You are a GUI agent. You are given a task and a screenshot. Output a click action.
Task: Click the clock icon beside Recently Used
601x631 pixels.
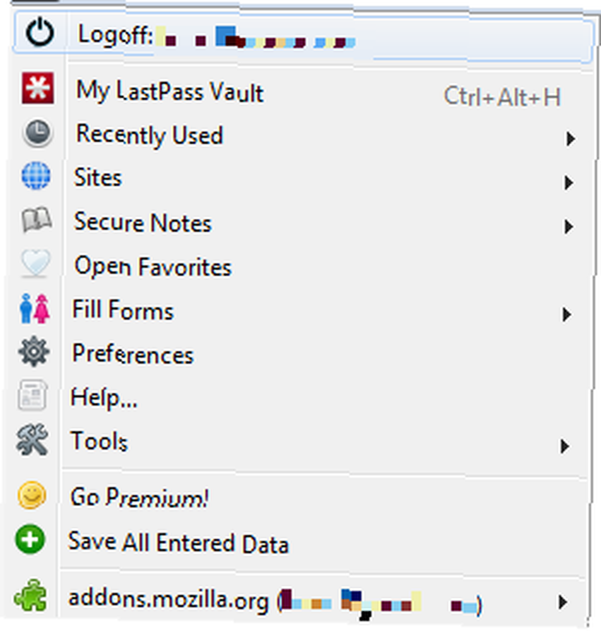pyautogui.click(x=37, y=133)
